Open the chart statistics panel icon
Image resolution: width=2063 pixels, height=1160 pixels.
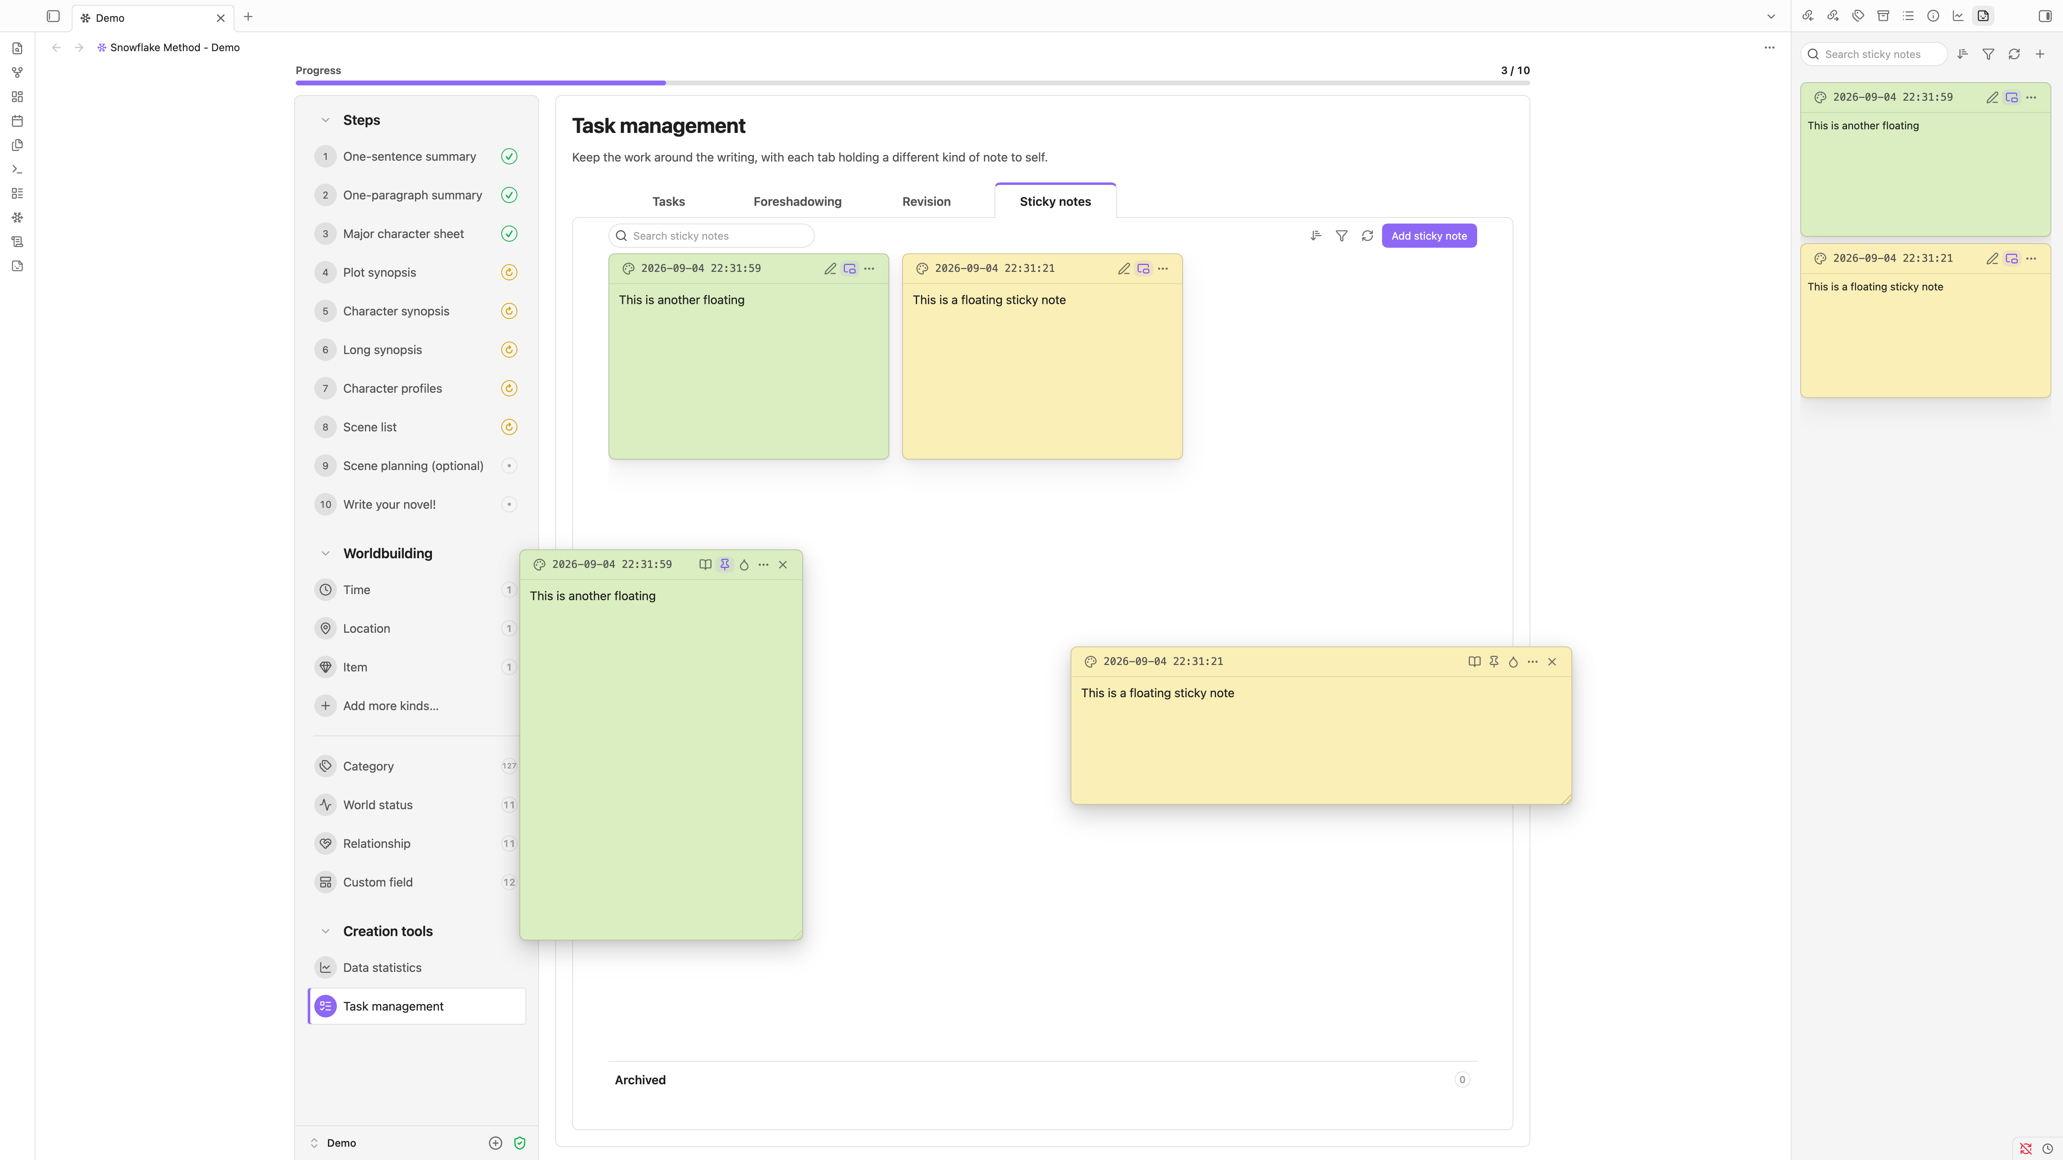1958,16
